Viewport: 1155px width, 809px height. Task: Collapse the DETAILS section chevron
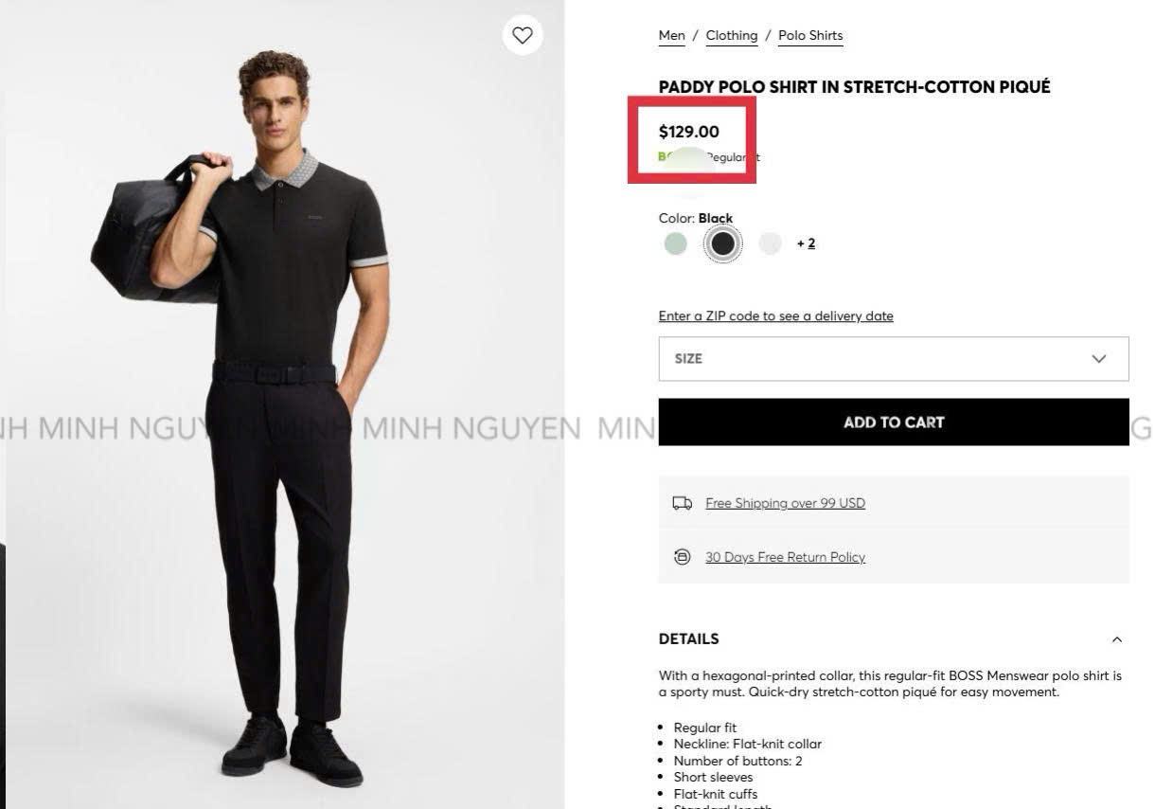point(1117,639)
